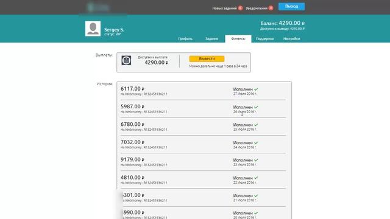Click the статус: VIP label
The width and height of the screenshot is (390, 219).
tap(112, 34)
